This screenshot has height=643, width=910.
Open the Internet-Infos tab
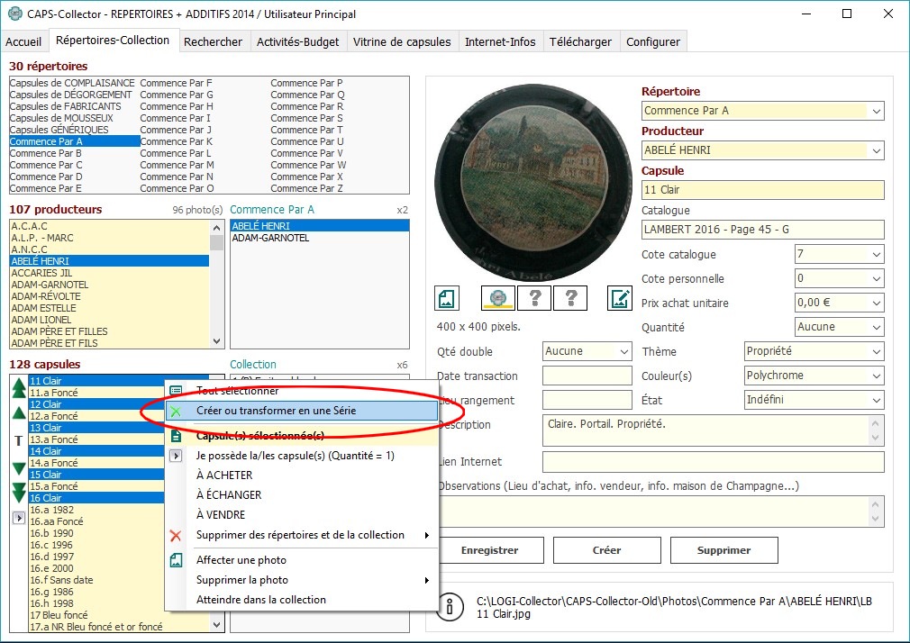(500, 41)
